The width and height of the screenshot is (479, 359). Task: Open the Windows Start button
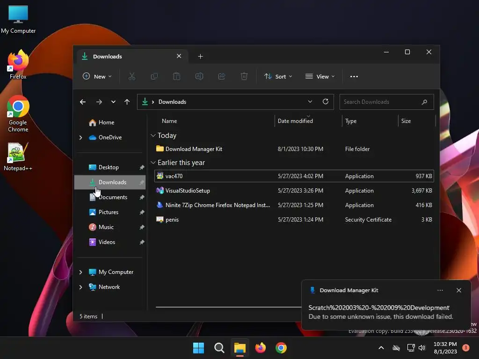tap(198, 348)
